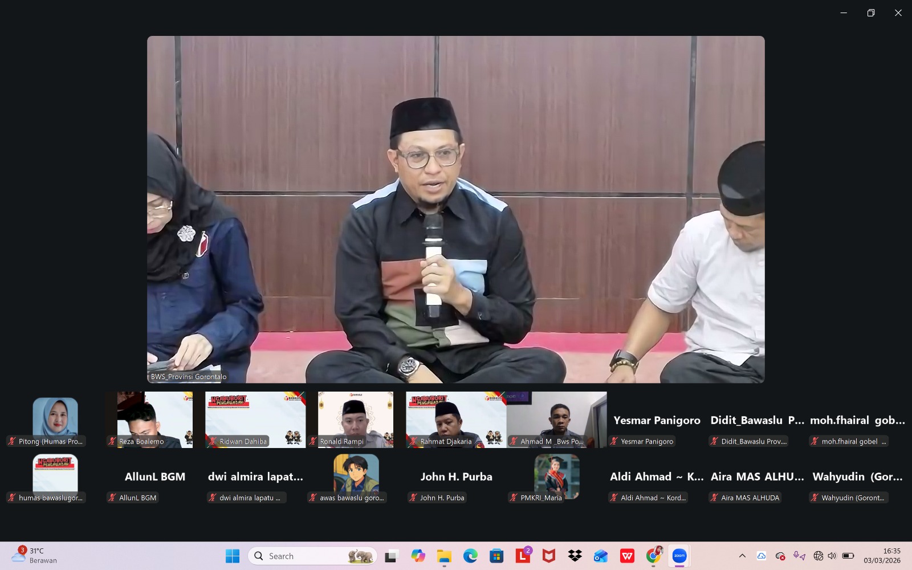Click the muted mic icon beside humas bawaslugor
Screen dimensions: 912x570
click(12, 498)
